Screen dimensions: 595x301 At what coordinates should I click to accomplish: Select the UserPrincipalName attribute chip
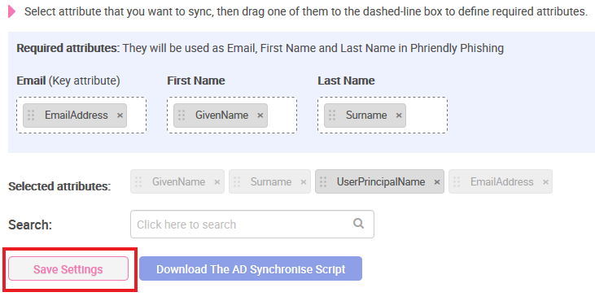click(x=379, y=182)
